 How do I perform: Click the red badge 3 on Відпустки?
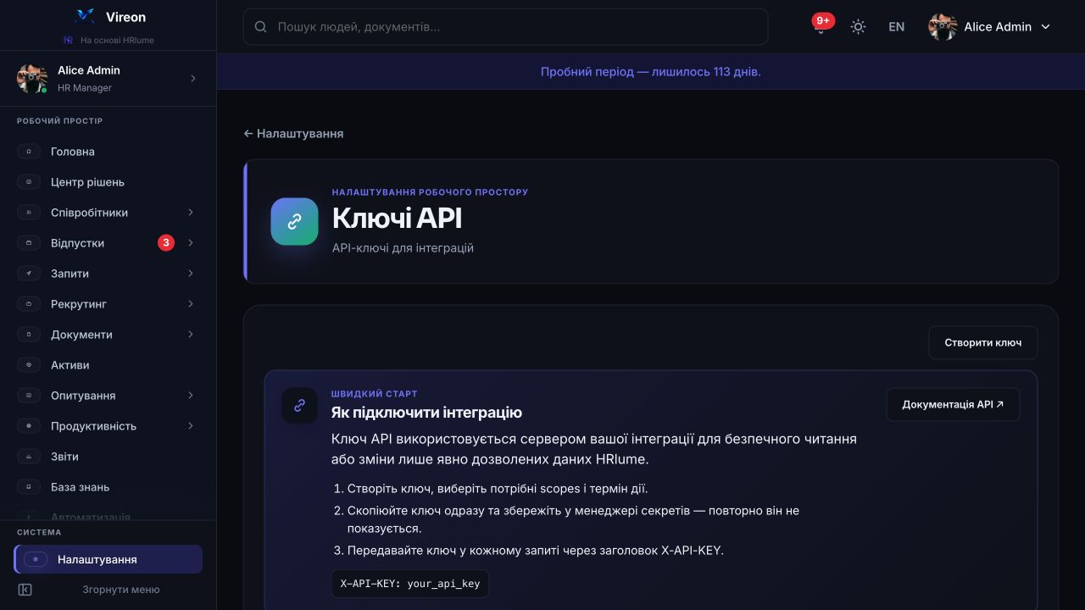coord(166,243)
